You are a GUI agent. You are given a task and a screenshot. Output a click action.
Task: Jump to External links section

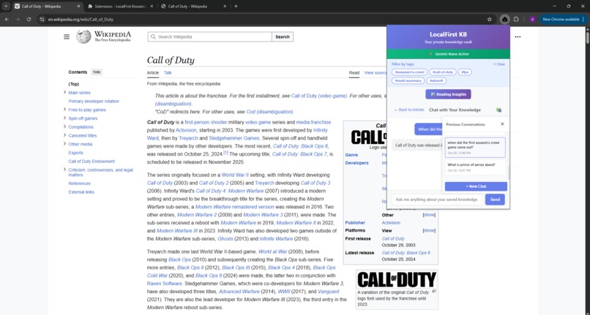[81, 192]
